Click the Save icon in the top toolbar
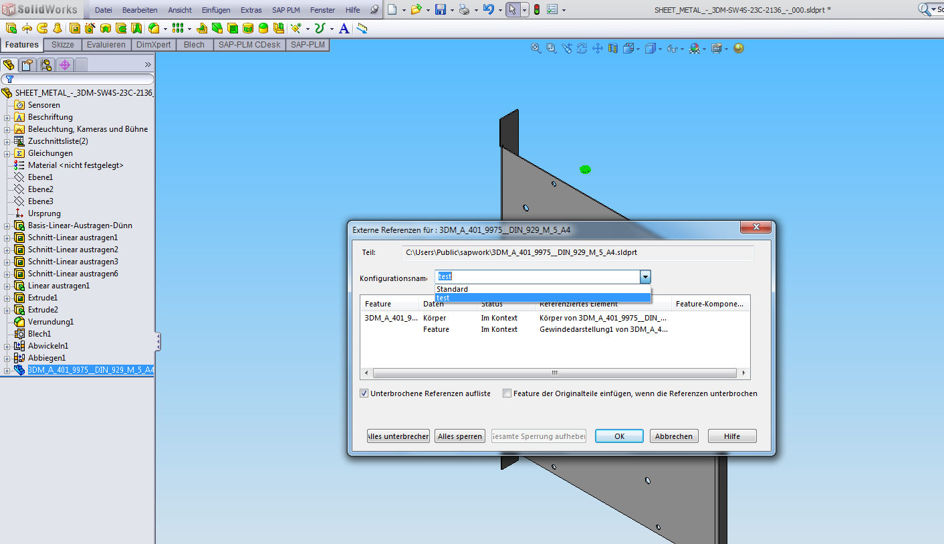944x544 pixels. [441, 10]
